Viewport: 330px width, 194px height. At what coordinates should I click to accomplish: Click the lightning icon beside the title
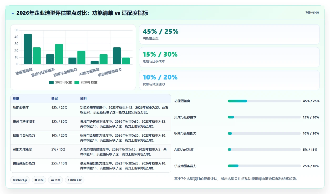point(13,13)
